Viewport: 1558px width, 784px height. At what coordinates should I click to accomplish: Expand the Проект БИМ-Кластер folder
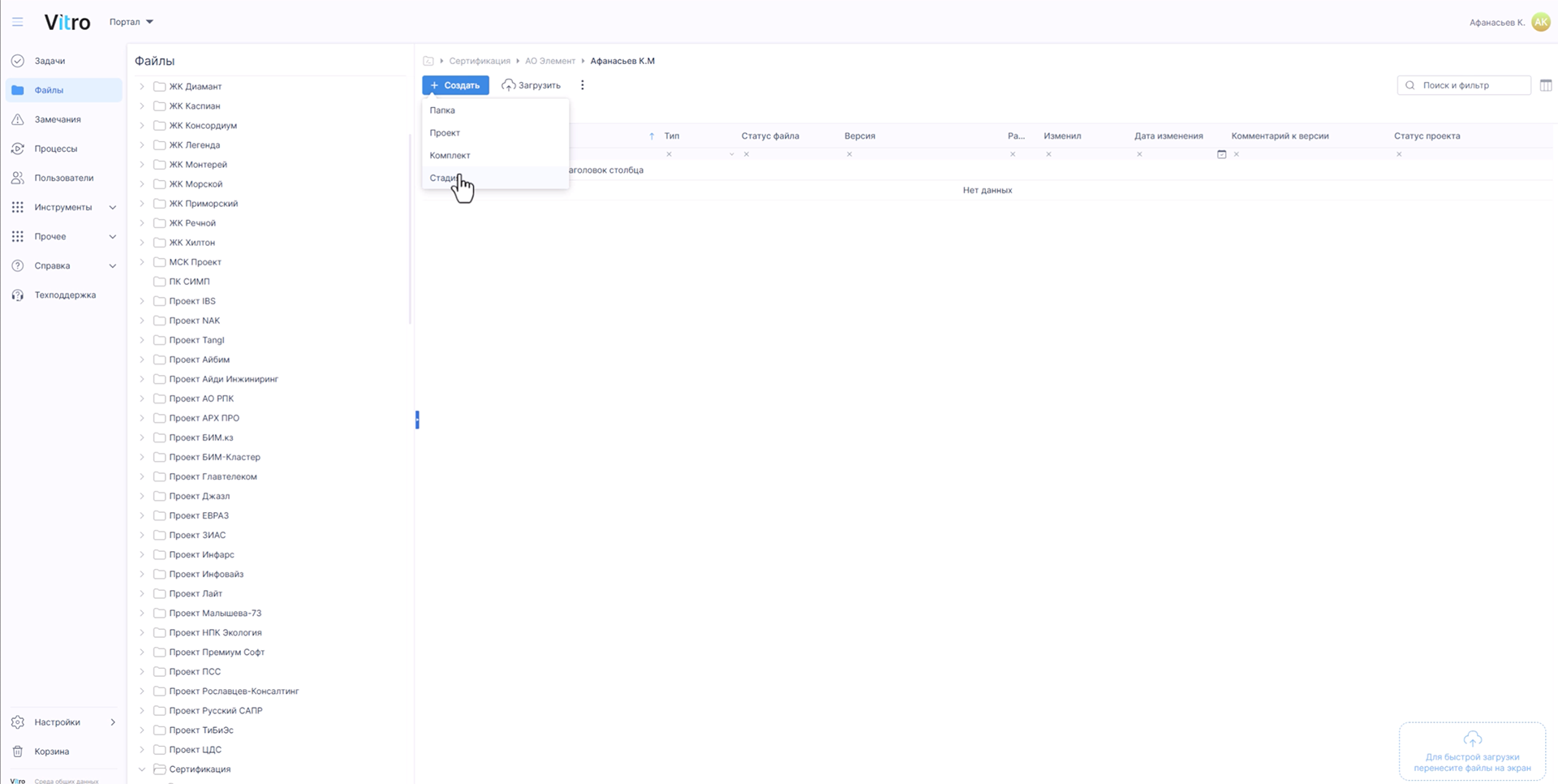pos(142,457)
